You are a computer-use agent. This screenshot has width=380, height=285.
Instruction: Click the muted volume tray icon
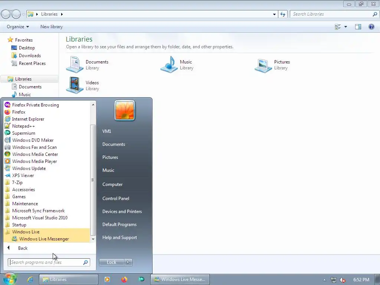pyautogui.click(x=343, y=280)
